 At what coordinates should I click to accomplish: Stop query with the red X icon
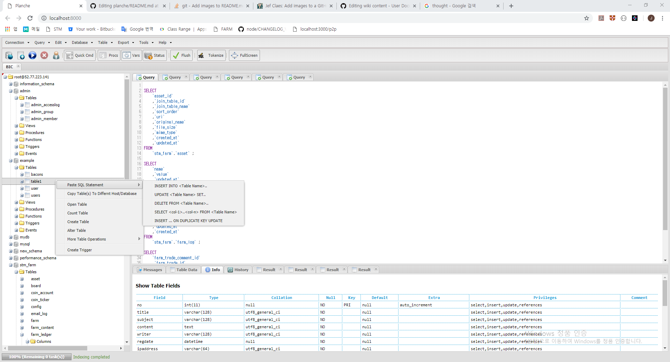tap(44, 55)
